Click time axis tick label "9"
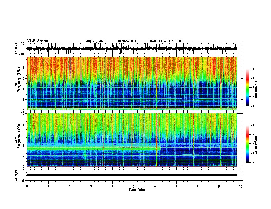This screenshot has width=271, height=209. pyautogui.click(x=219, y=186)
